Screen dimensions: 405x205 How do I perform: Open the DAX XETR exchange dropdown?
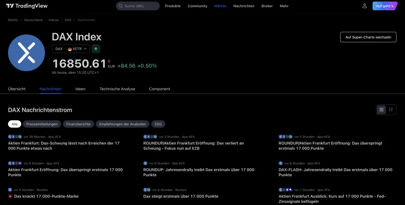click(x=71, y=49)
